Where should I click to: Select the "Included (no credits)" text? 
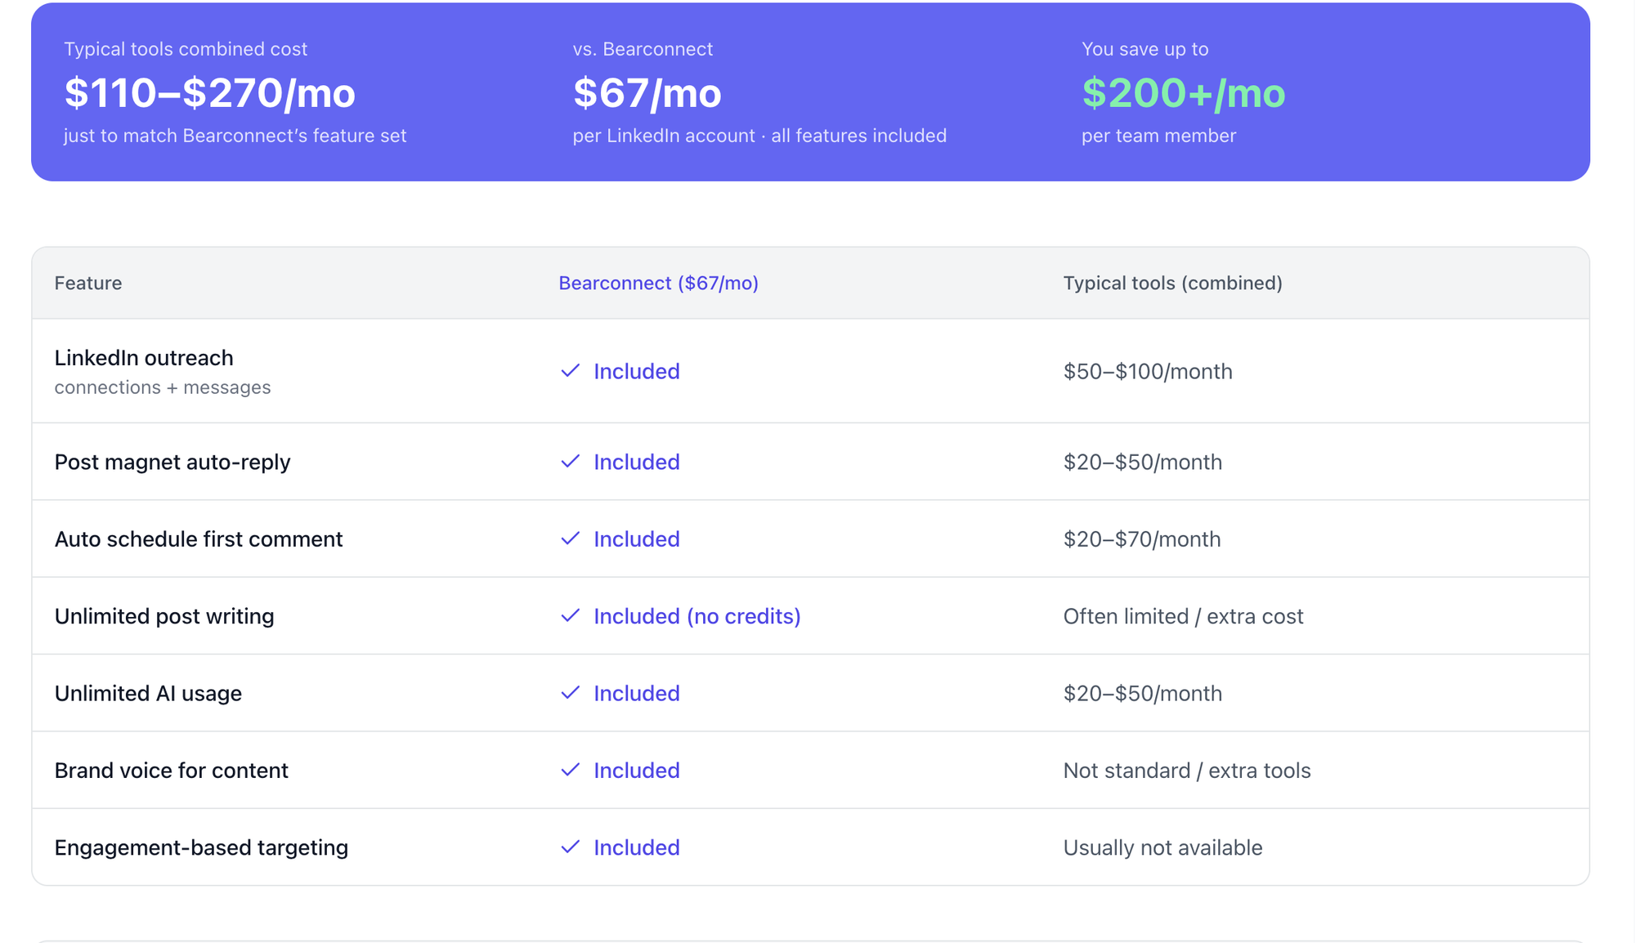pyautogui.click(x=697, y=616)
